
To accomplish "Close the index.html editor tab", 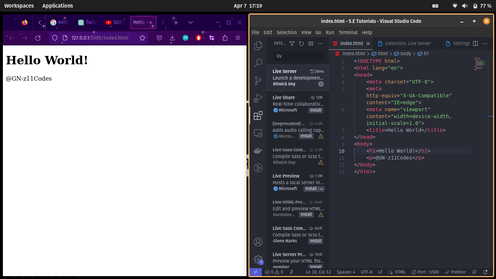I will pos(368,43).
